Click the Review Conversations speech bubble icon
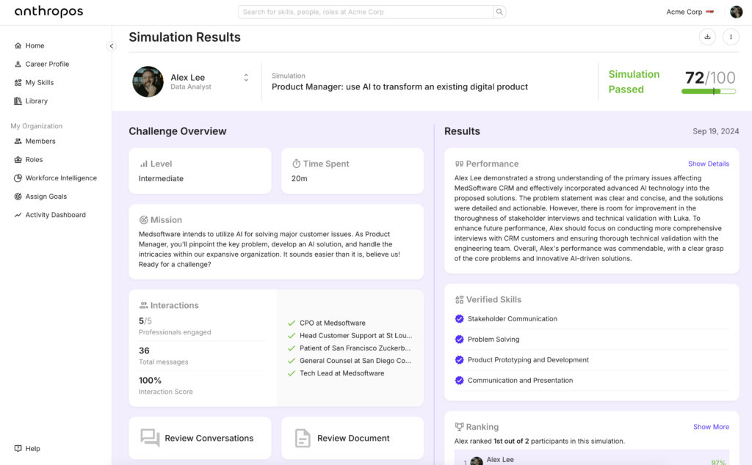752x465 pixels. coord(150,438)
